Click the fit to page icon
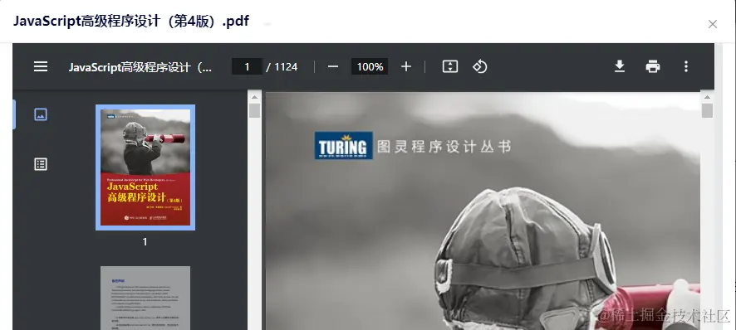The width and height of the screenshot is (736, 330). click(x=450, y=66)
